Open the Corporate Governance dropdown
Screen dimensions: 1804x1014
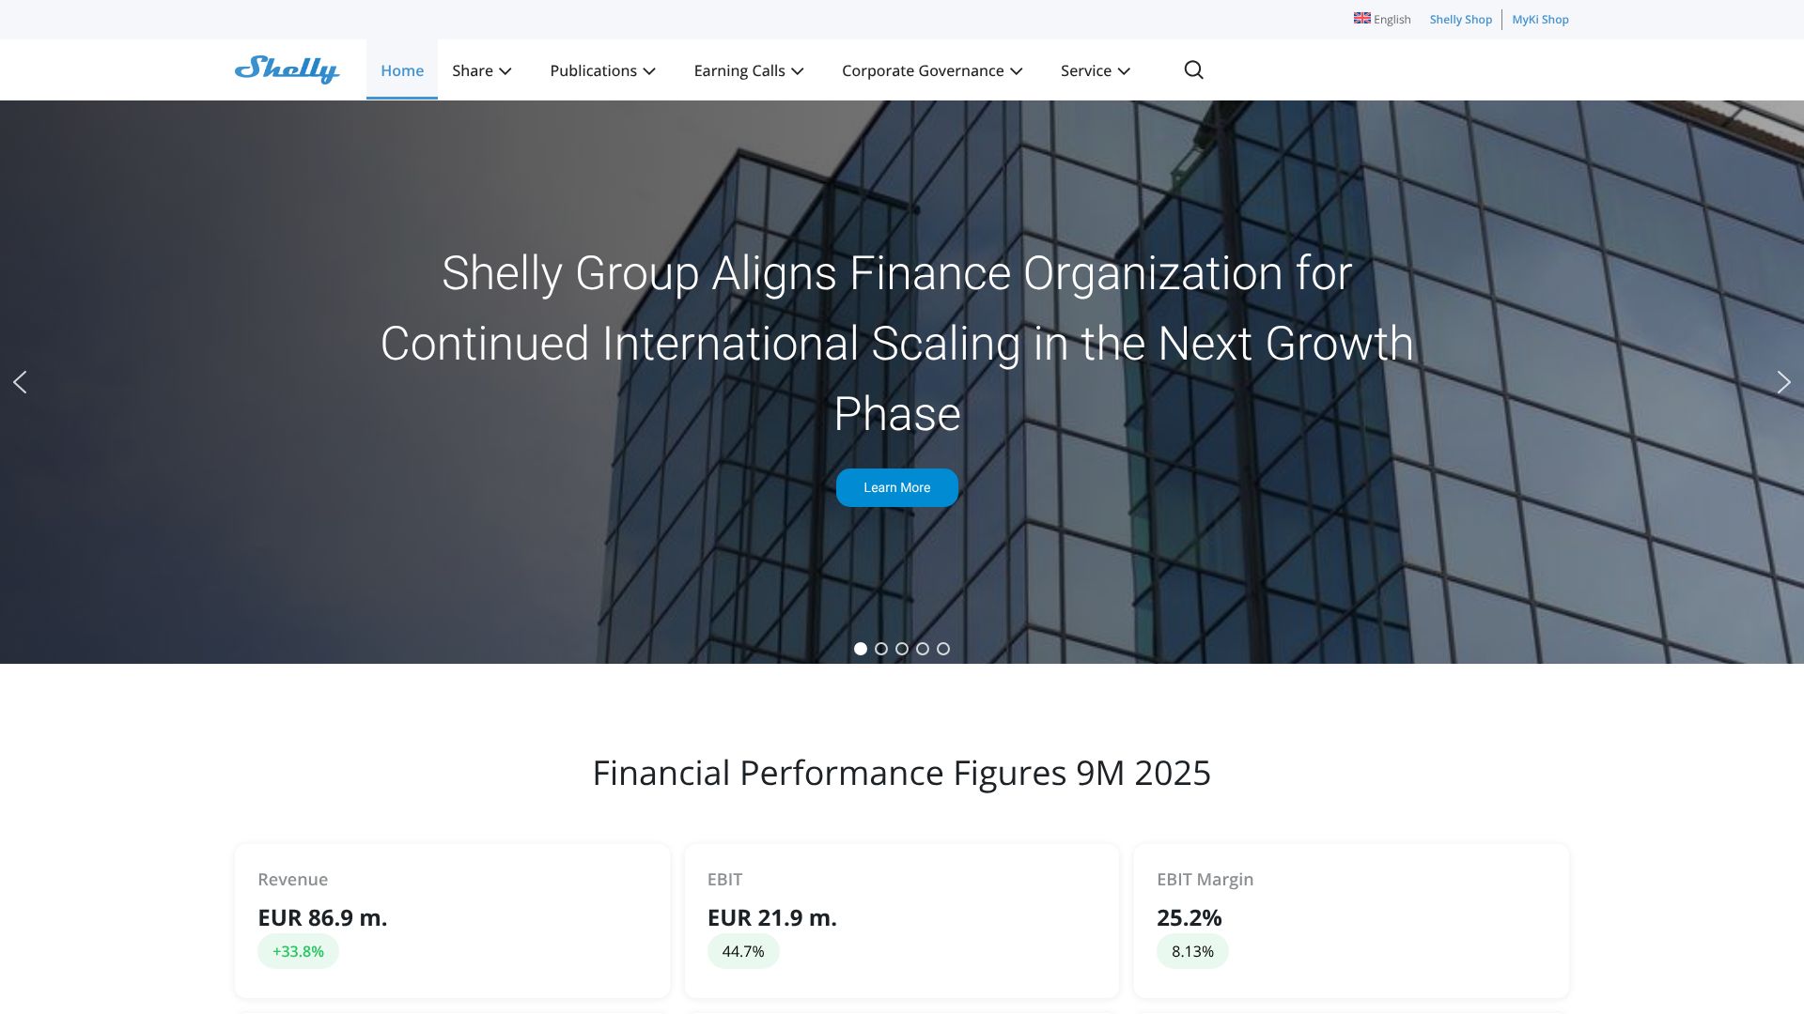[x=932, y=70]
